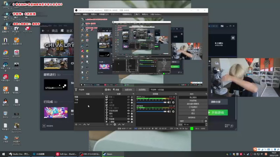Toggle lock on top image source
Screen dimensions: 280x157
coord(132,97)
